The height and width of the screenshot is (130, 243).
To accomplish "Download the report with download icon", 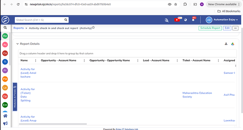I will pos(226,44).
